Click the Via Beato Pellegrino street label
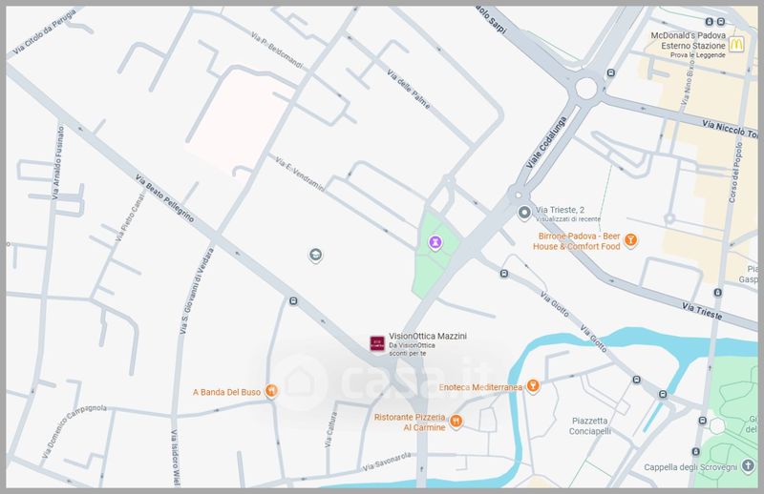 (x=164, y=199)
